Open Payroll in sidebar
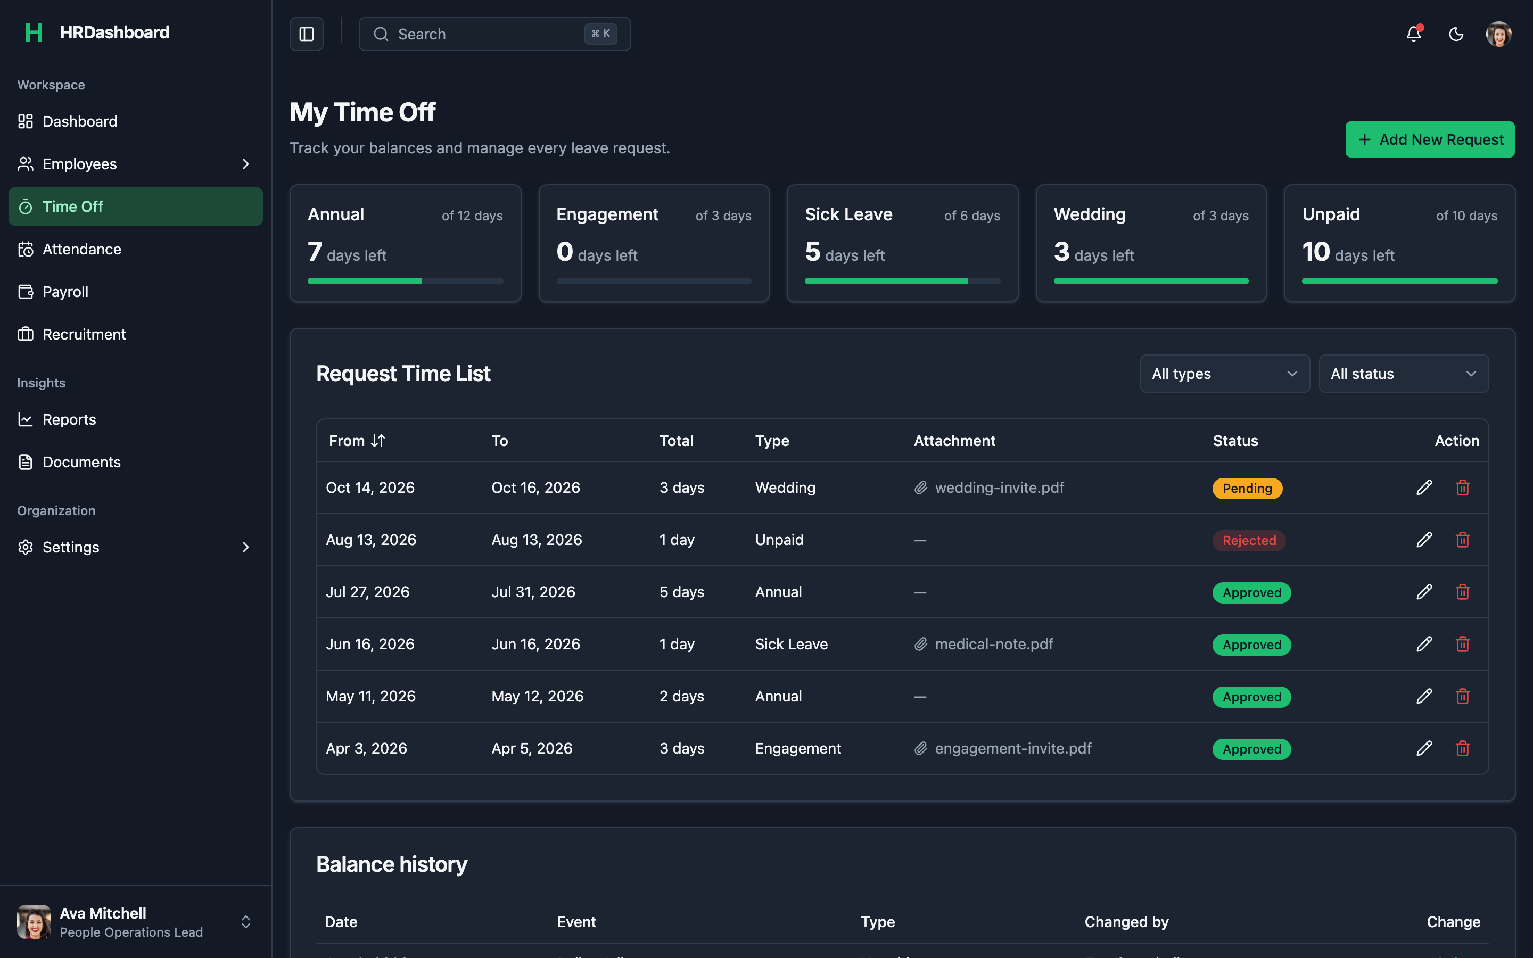 point(136,292)
